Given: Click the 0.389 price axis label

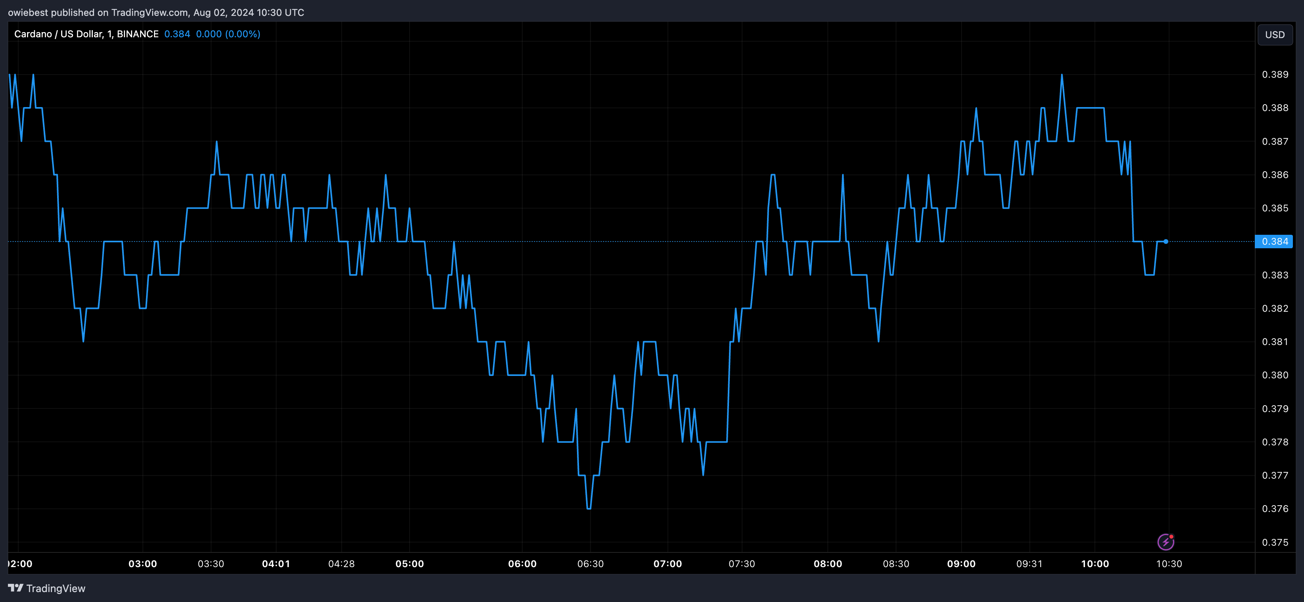Looking at the screenshot, I should click(1275, 75).
